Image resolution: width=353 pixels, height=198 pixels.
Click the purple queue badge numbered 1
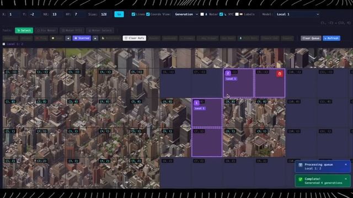196,103
